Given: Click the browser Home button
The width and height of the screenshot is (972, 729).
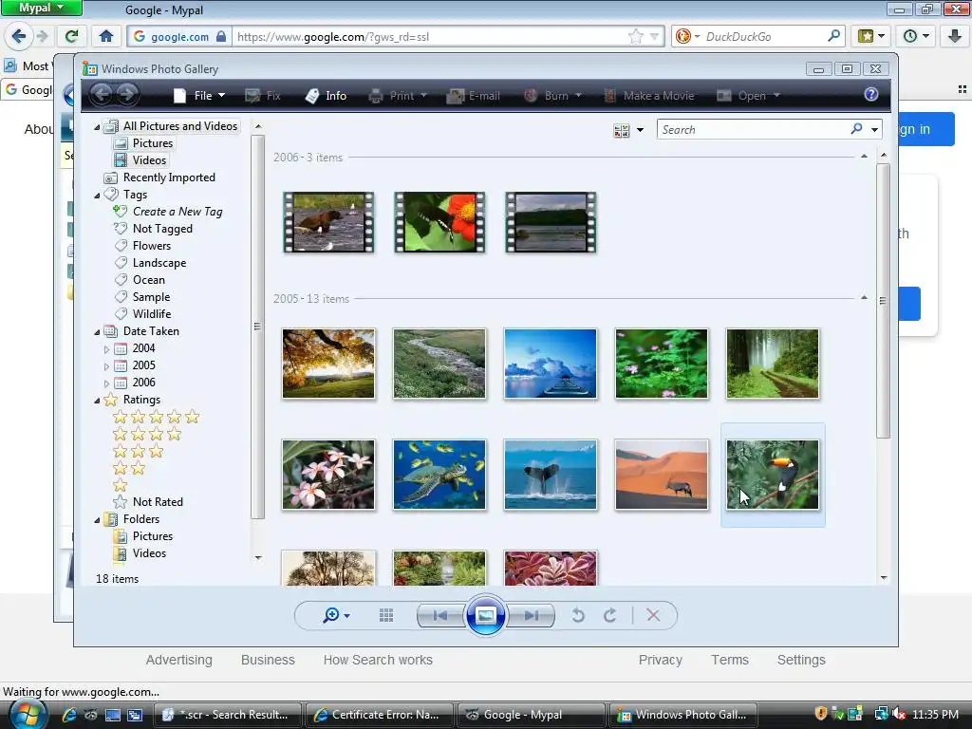Looking at the screenshot, I should (106, 36).
